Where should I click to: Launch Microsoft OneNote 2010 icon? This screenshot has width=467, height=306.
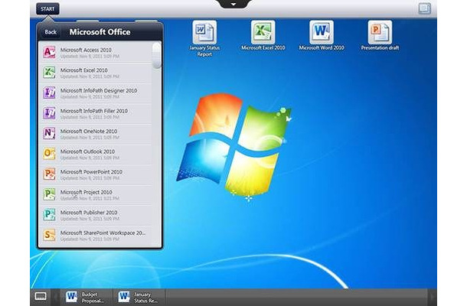click(x=49, y=133)
